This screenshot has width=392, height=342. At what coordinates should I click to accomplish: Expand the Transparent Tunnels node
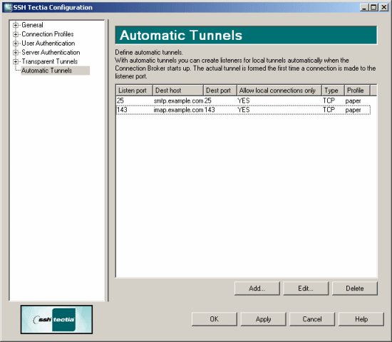pos(16,61)
